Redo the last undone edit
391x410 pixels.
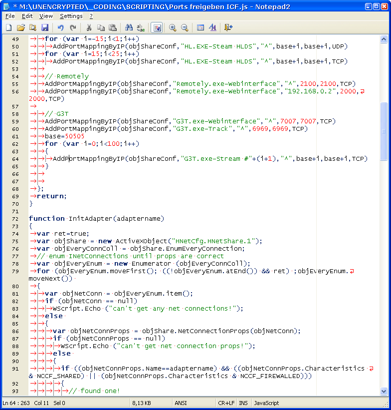pos(73,27)
